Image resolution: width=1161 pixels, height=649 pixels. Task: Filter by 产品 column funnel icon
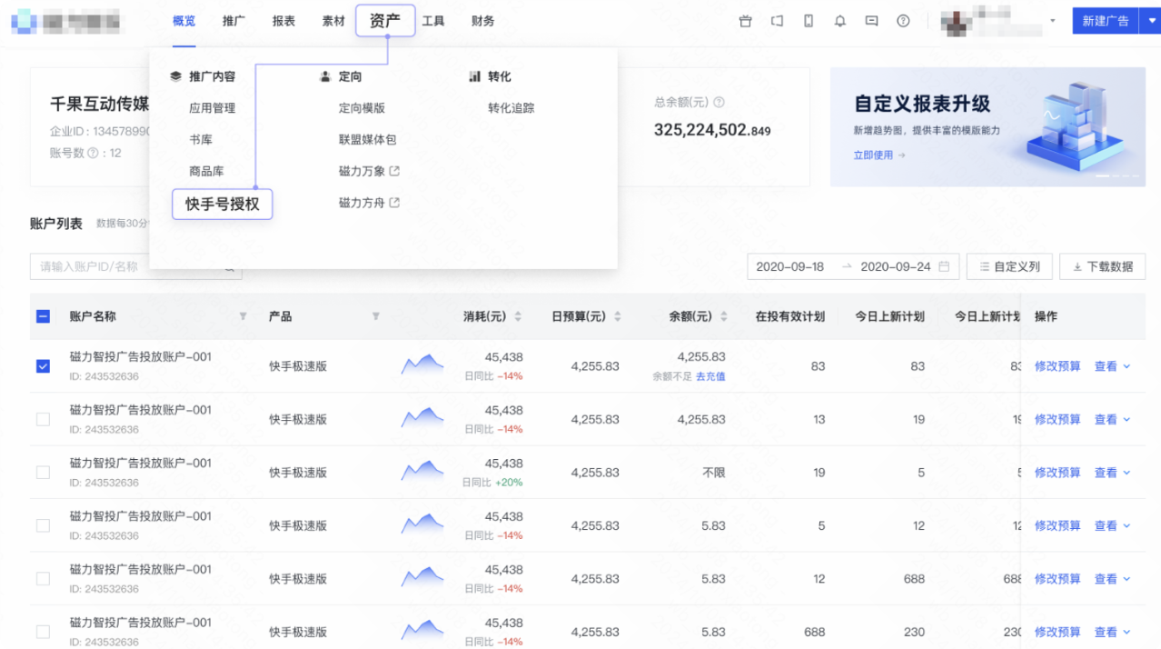click(375, 316)
